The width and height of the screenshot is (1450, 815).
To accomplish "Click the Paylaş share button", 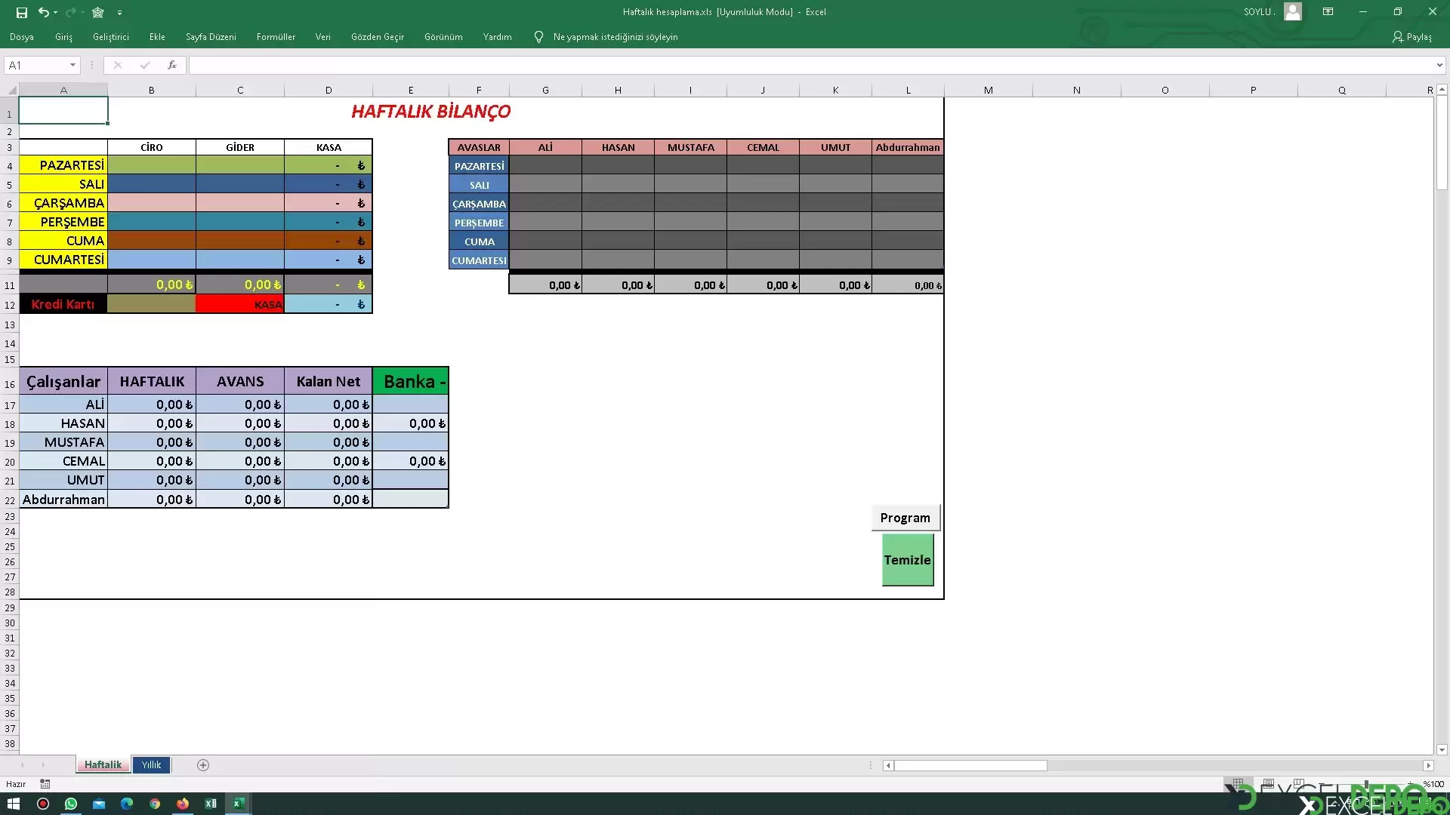I will 1412,37.
